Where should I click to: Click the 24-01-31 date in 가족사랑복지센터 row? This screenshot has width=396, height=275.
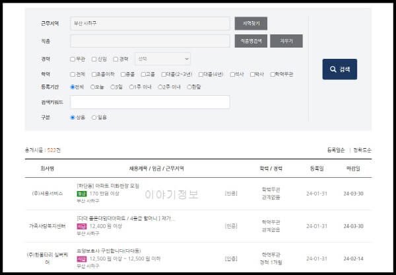[x=316, y=226]
